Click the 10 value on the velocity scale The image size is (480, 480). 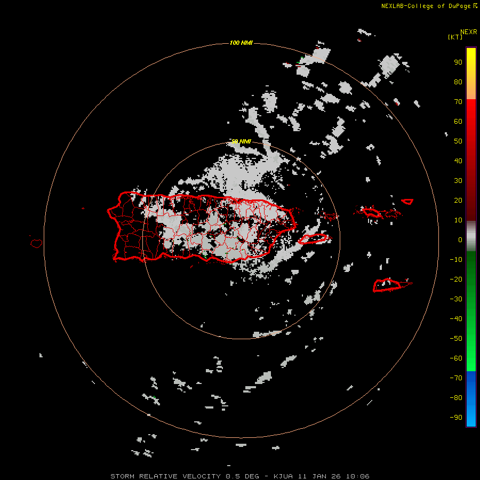pos(458,220)
